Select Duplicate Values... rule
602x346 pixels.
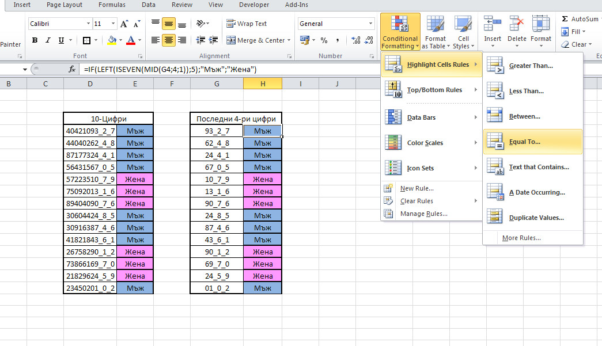click(533, 218)
